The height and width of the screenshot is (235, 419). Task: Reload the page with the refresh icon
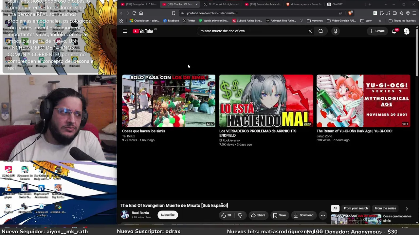(x=134, y=13)
